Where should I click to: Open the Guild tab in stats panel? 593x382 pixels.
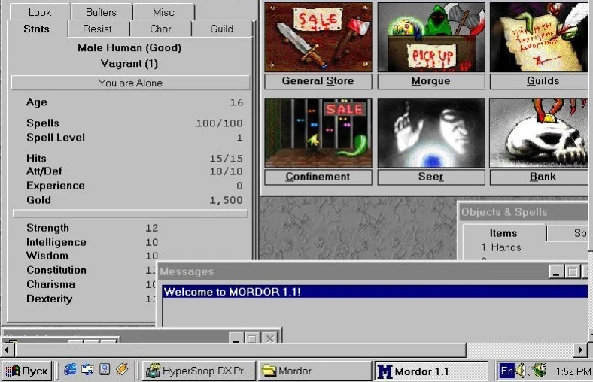tap(221, 29)
